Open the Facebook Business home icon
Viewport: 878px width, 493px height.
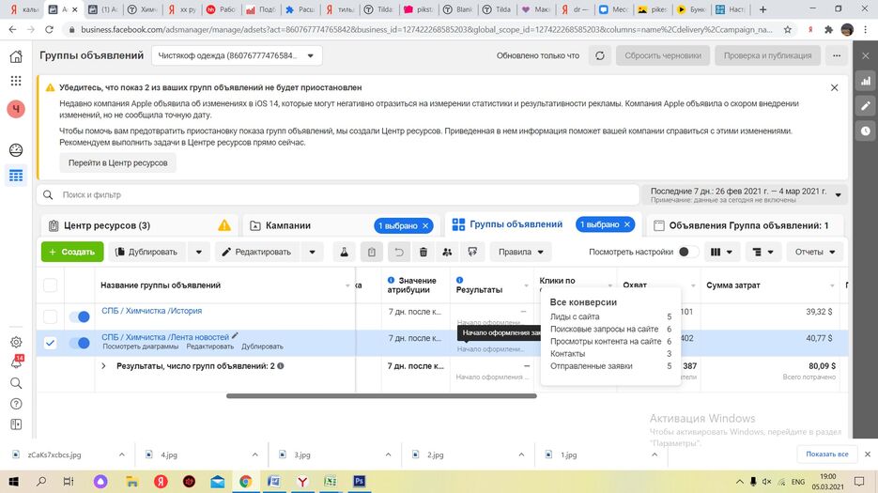coord(16,56)
